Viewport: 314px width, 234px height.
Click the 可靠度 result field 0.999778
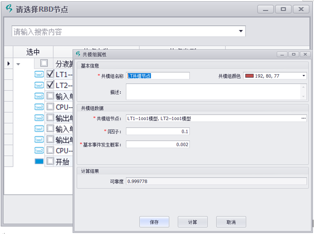tap(216, 181)
